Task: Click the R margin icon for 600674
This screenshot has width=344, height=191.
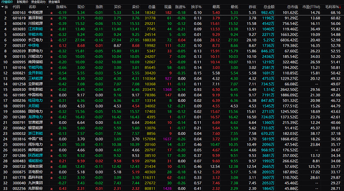Action: tap(52, 24)
